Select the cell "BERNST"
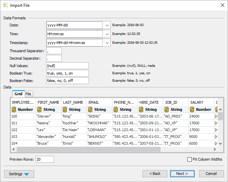Screen dimensions: 228x182 (100, 143)
